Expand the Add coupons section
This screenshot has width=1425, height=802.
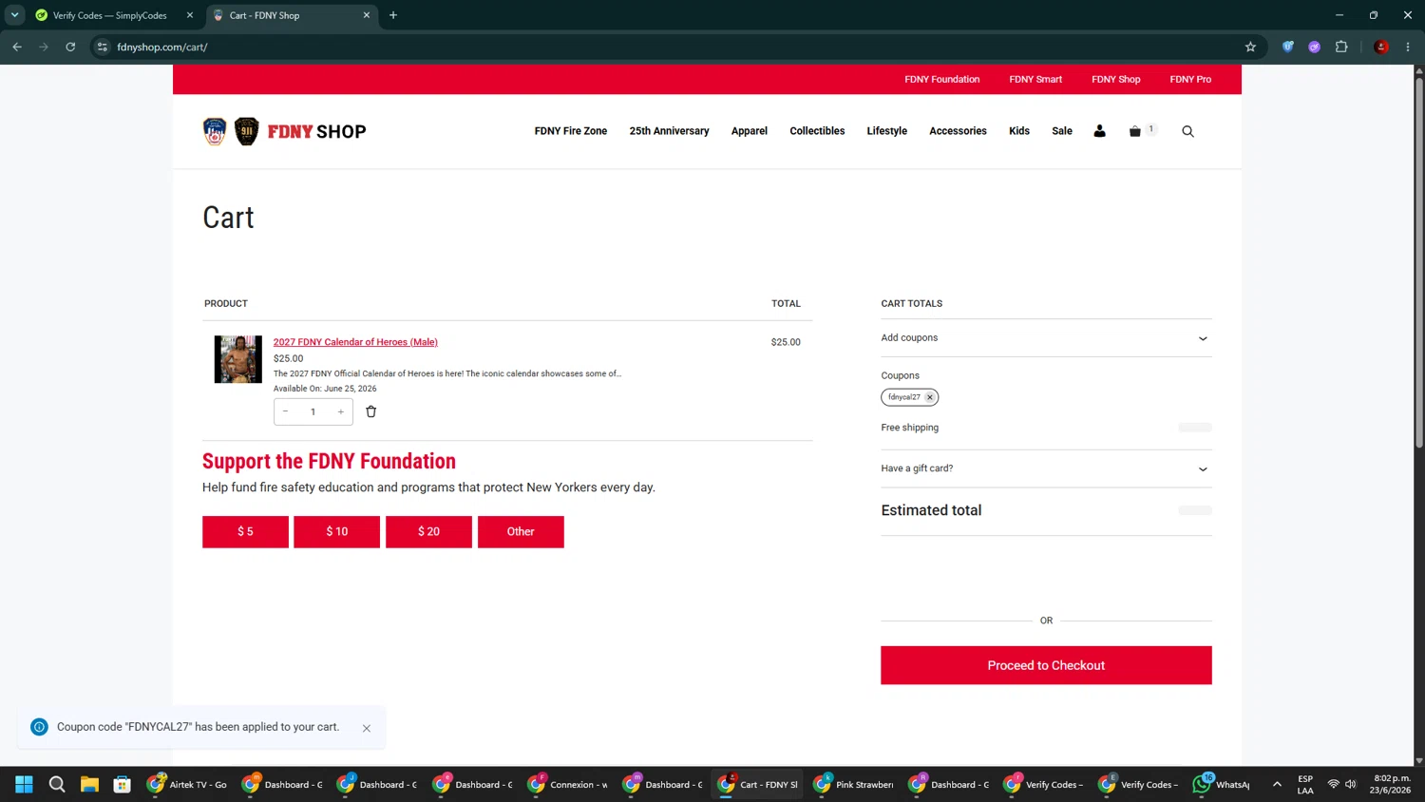pyautogui.click(x=1046, y=338)
